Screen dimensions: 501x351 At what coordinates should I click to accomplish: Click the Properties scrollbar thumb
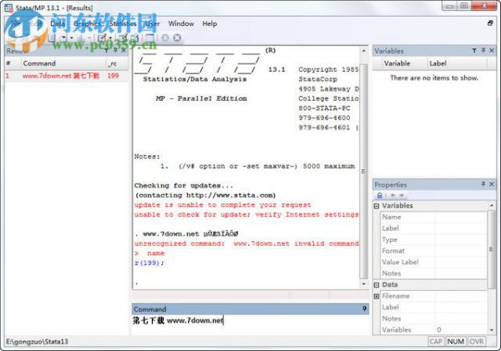click(492, 249)
